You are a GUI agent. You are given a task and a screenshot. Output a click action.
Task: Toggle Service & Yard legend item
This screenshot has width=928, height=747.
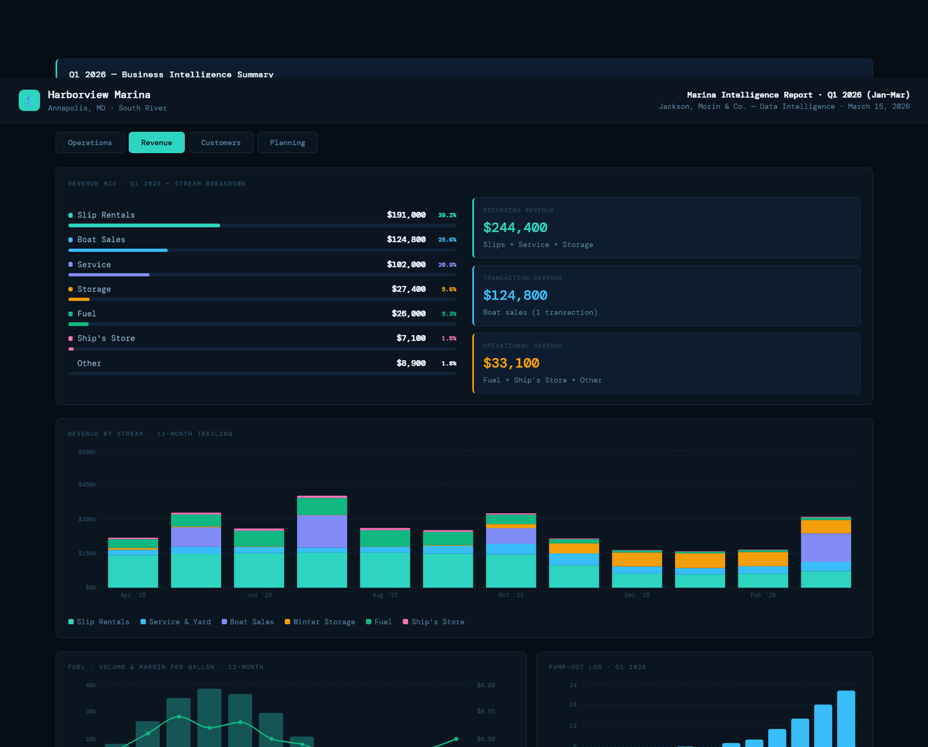[175, 621]
